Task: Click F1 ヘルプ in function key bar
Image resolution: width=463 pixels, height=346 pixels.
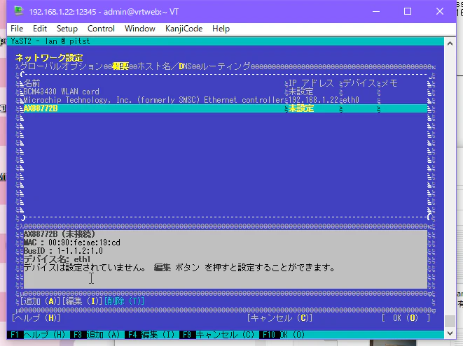Action: [38, 335]
